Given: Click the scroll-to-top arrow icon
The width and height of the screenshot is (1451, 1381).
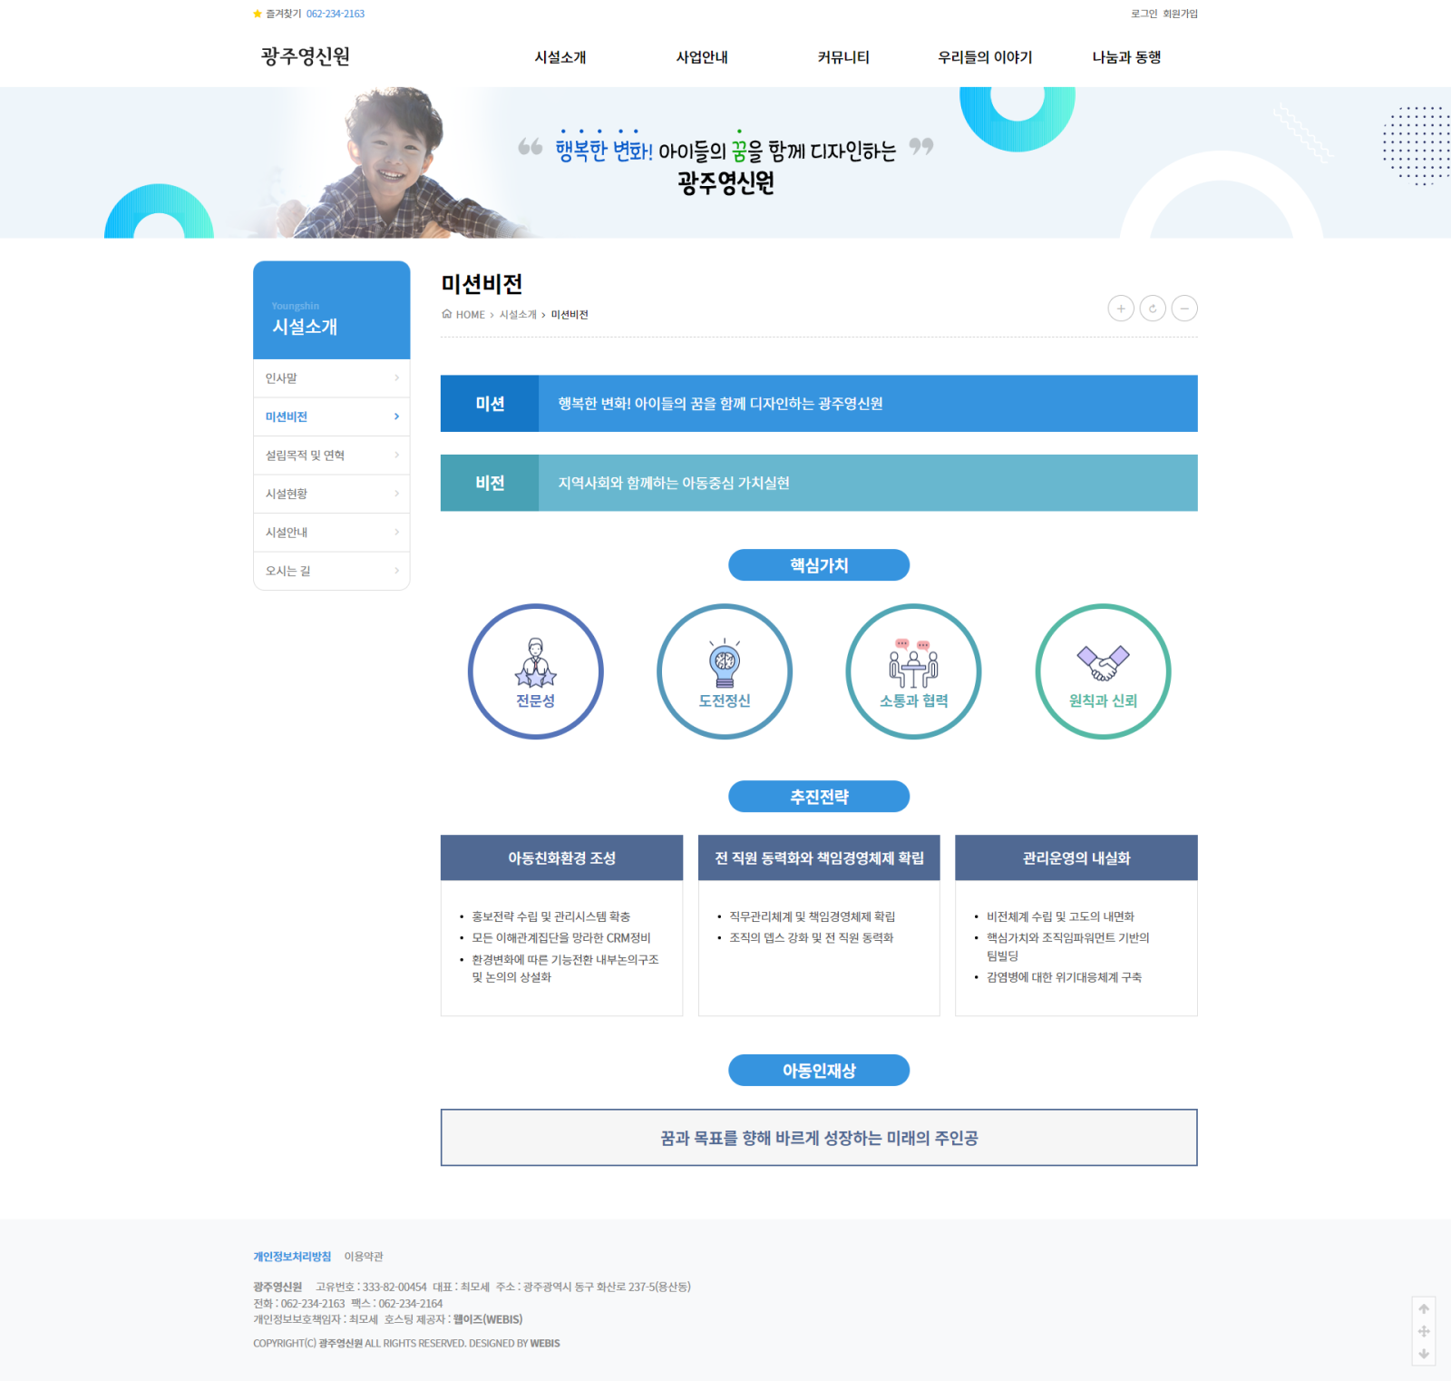Looking at the screenshot, I should click(1424, 1308).
